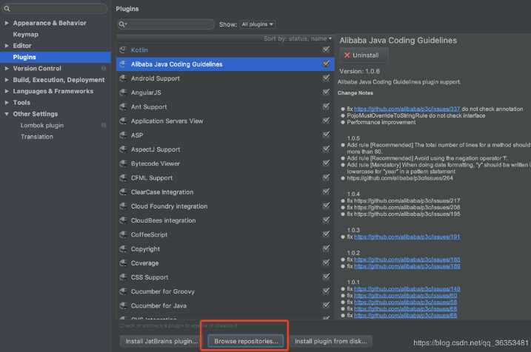
Task: Expand the Version Control node
Action: [x=7, y=68]
